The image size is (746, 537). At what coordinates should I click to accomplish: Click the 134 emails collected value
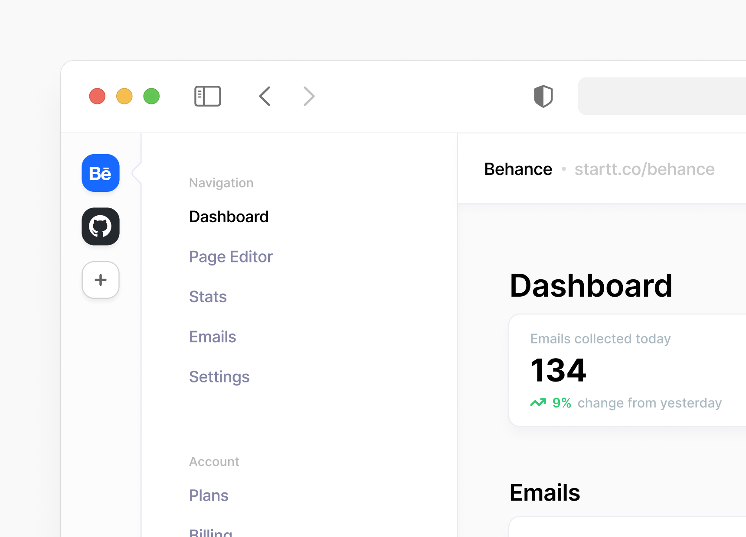pyautogui.click(x=559, y=370)
